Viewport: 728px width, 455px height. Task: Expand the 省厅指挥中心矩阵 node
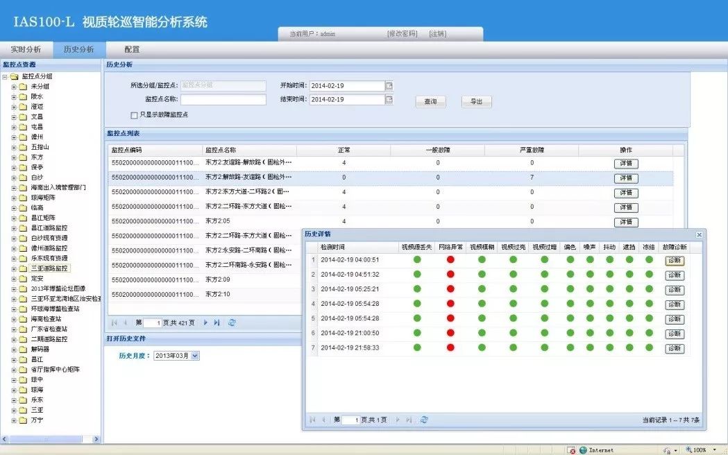[x=14, y=370]
